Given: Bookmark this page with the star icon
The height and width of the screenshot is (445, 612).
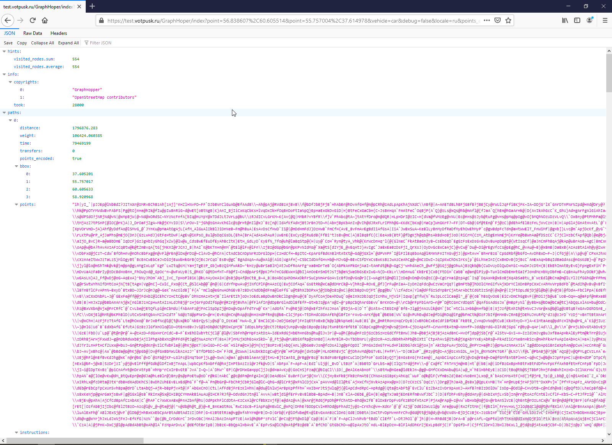Looking at the screenshot, I should 508,21.
